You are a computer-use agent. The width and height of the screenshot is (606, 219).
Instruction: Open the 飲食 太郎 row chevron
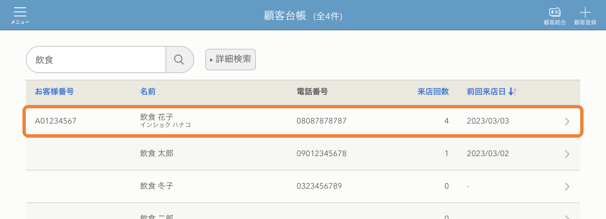click(567, 154)
